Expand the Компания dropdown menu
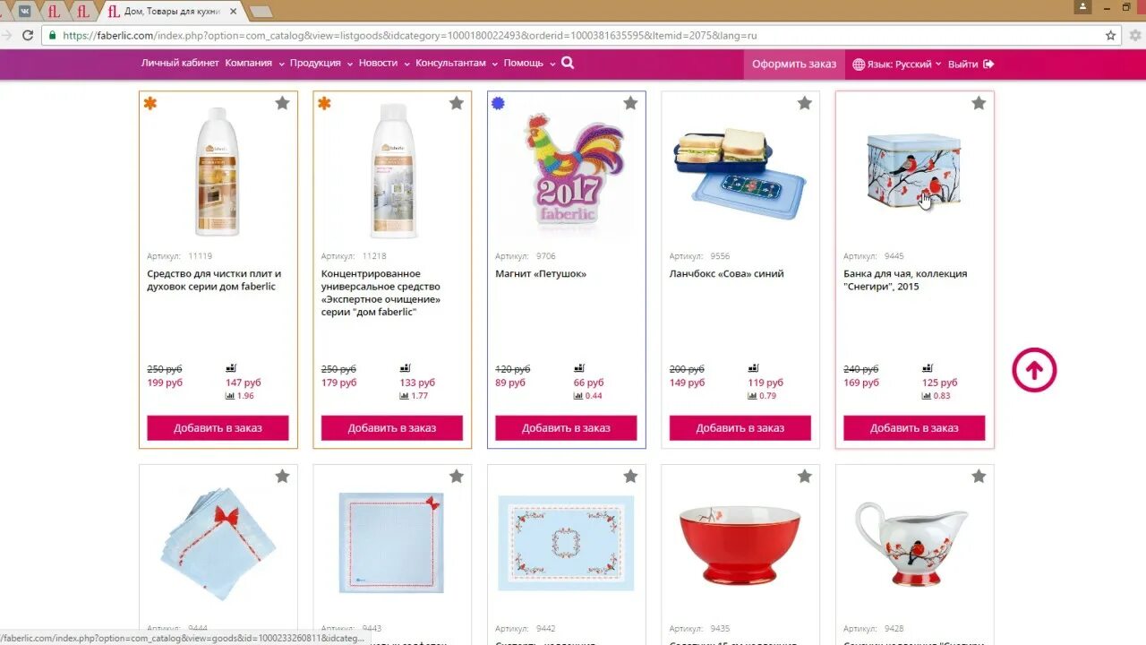The image size is (1146, 645). point(254,64)
